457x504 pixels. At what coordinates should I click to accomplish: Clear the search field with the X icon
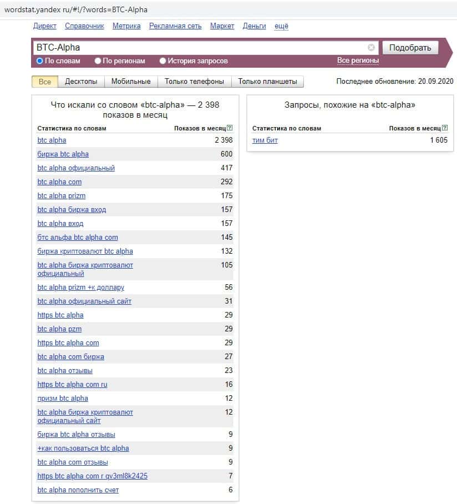pos(371,48)
